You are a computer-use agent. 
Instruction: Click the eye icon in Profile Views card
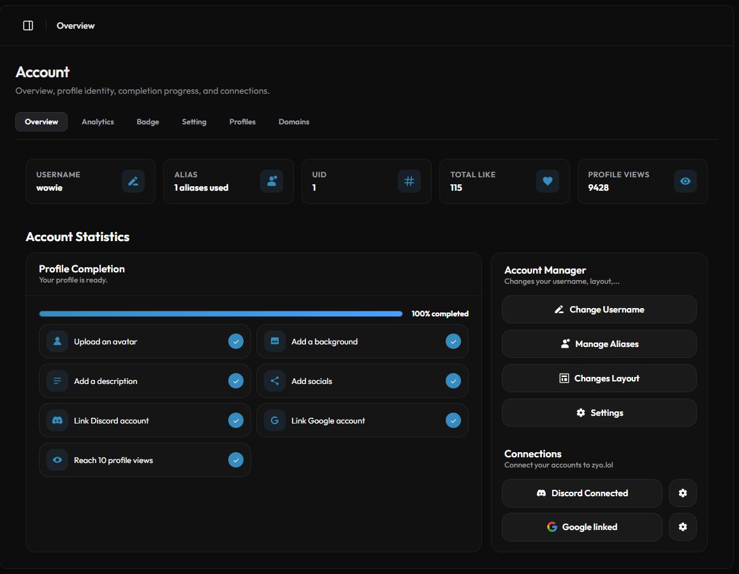click(x=685, y=181)
